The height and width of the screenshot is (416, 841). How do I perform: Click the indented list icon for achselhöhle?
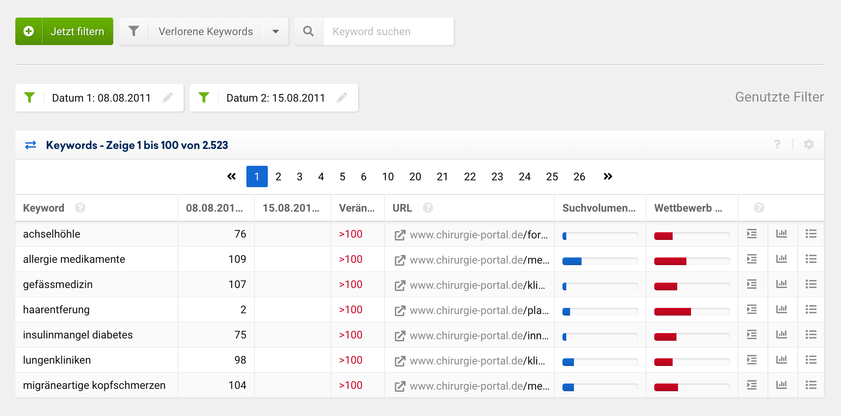tap(752, 234)
